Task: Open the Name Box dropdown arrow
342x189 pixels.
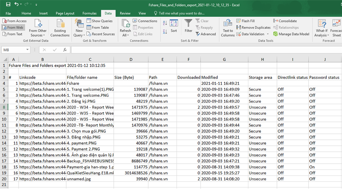Action: click(27, 50)
